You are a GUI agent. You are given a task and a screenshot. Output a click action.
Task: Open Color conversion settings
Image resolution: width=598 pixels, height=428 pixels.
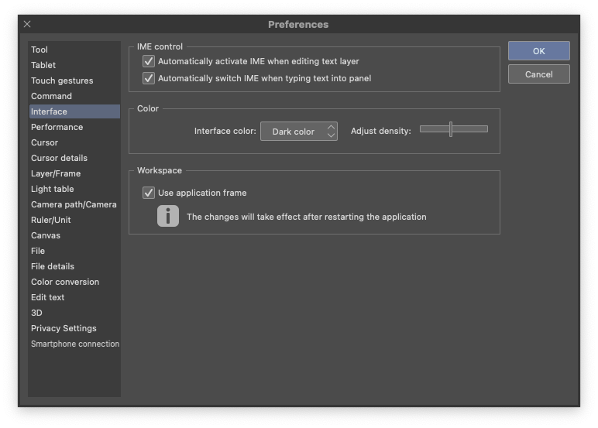[x=74, y=282]
